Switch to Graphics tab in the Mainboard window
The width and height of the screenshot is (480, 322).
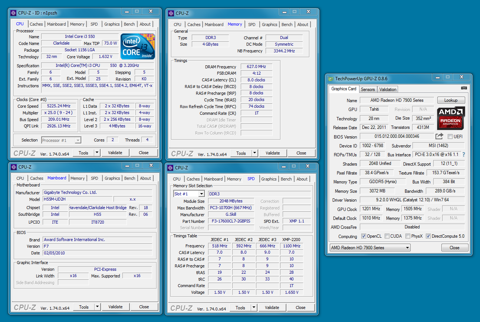click(x=112, y=178)
